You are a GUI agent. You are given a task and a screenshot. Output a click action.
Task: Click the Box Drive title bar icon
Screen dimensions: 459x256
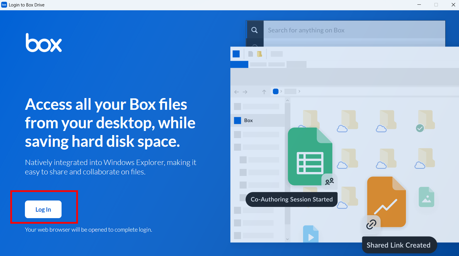point(4,5)
